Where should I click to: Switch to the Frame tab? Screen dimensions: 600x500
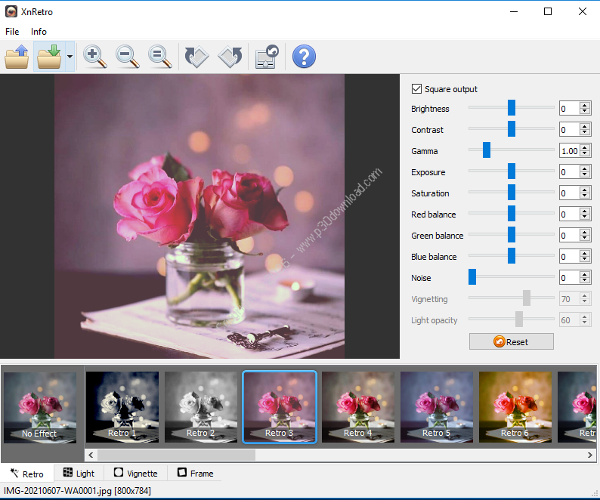[x=195, y=474]
